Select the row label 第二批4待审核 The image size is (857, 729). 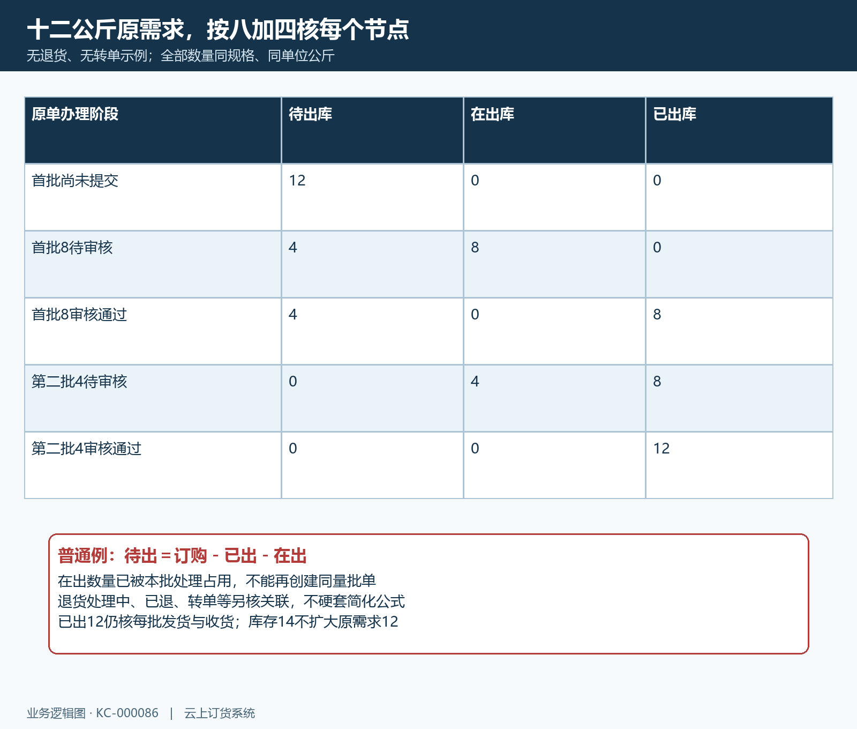79,382
